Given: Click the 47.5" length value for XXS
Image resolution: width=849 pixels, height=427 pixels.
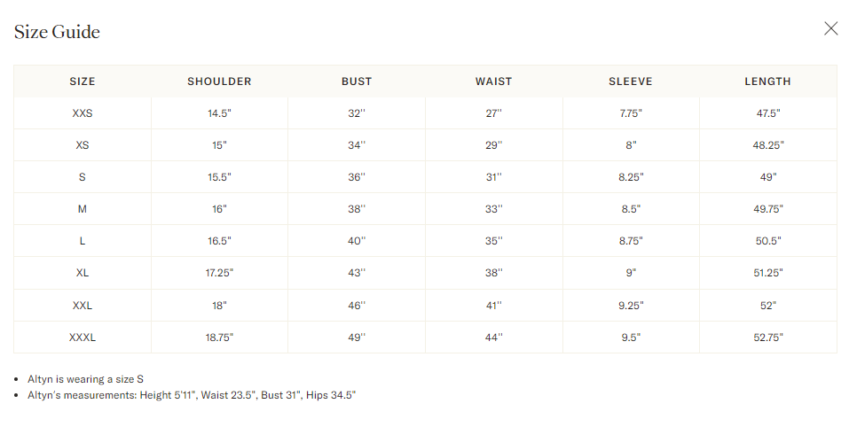Looking at the screenshot, I should pos(767,113).
